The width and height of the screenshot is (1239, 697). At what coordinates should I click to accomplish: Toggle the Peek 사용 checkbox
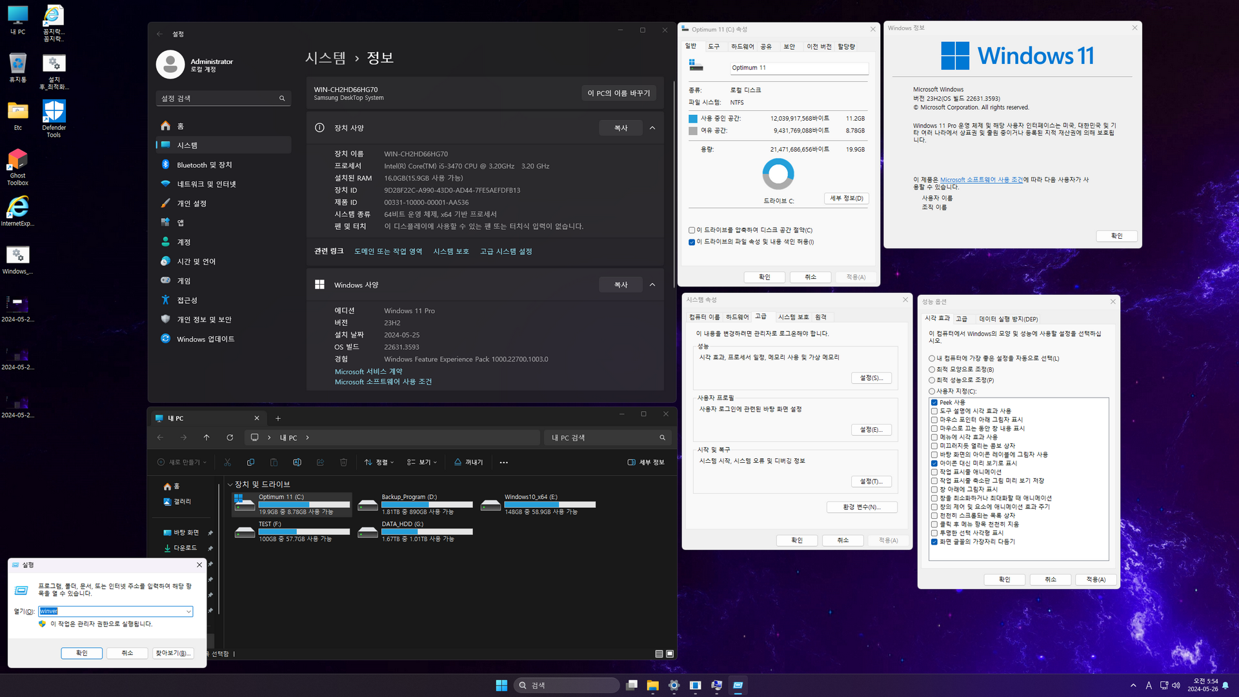click(x=934, y=402)
